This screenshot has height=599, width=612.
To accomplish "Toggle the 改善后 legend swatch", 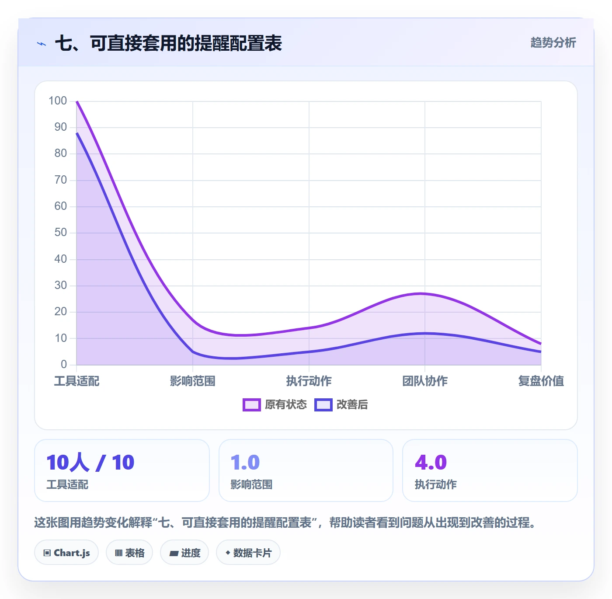I will tap(323, 405).
